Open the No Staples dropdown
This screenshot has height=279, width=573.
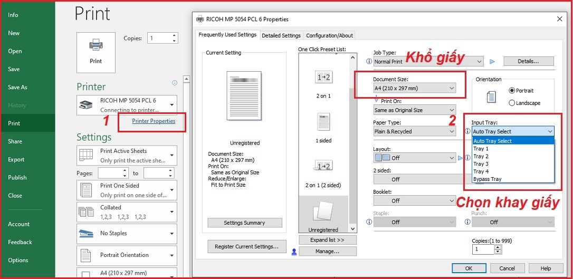[x=127, y=234]
